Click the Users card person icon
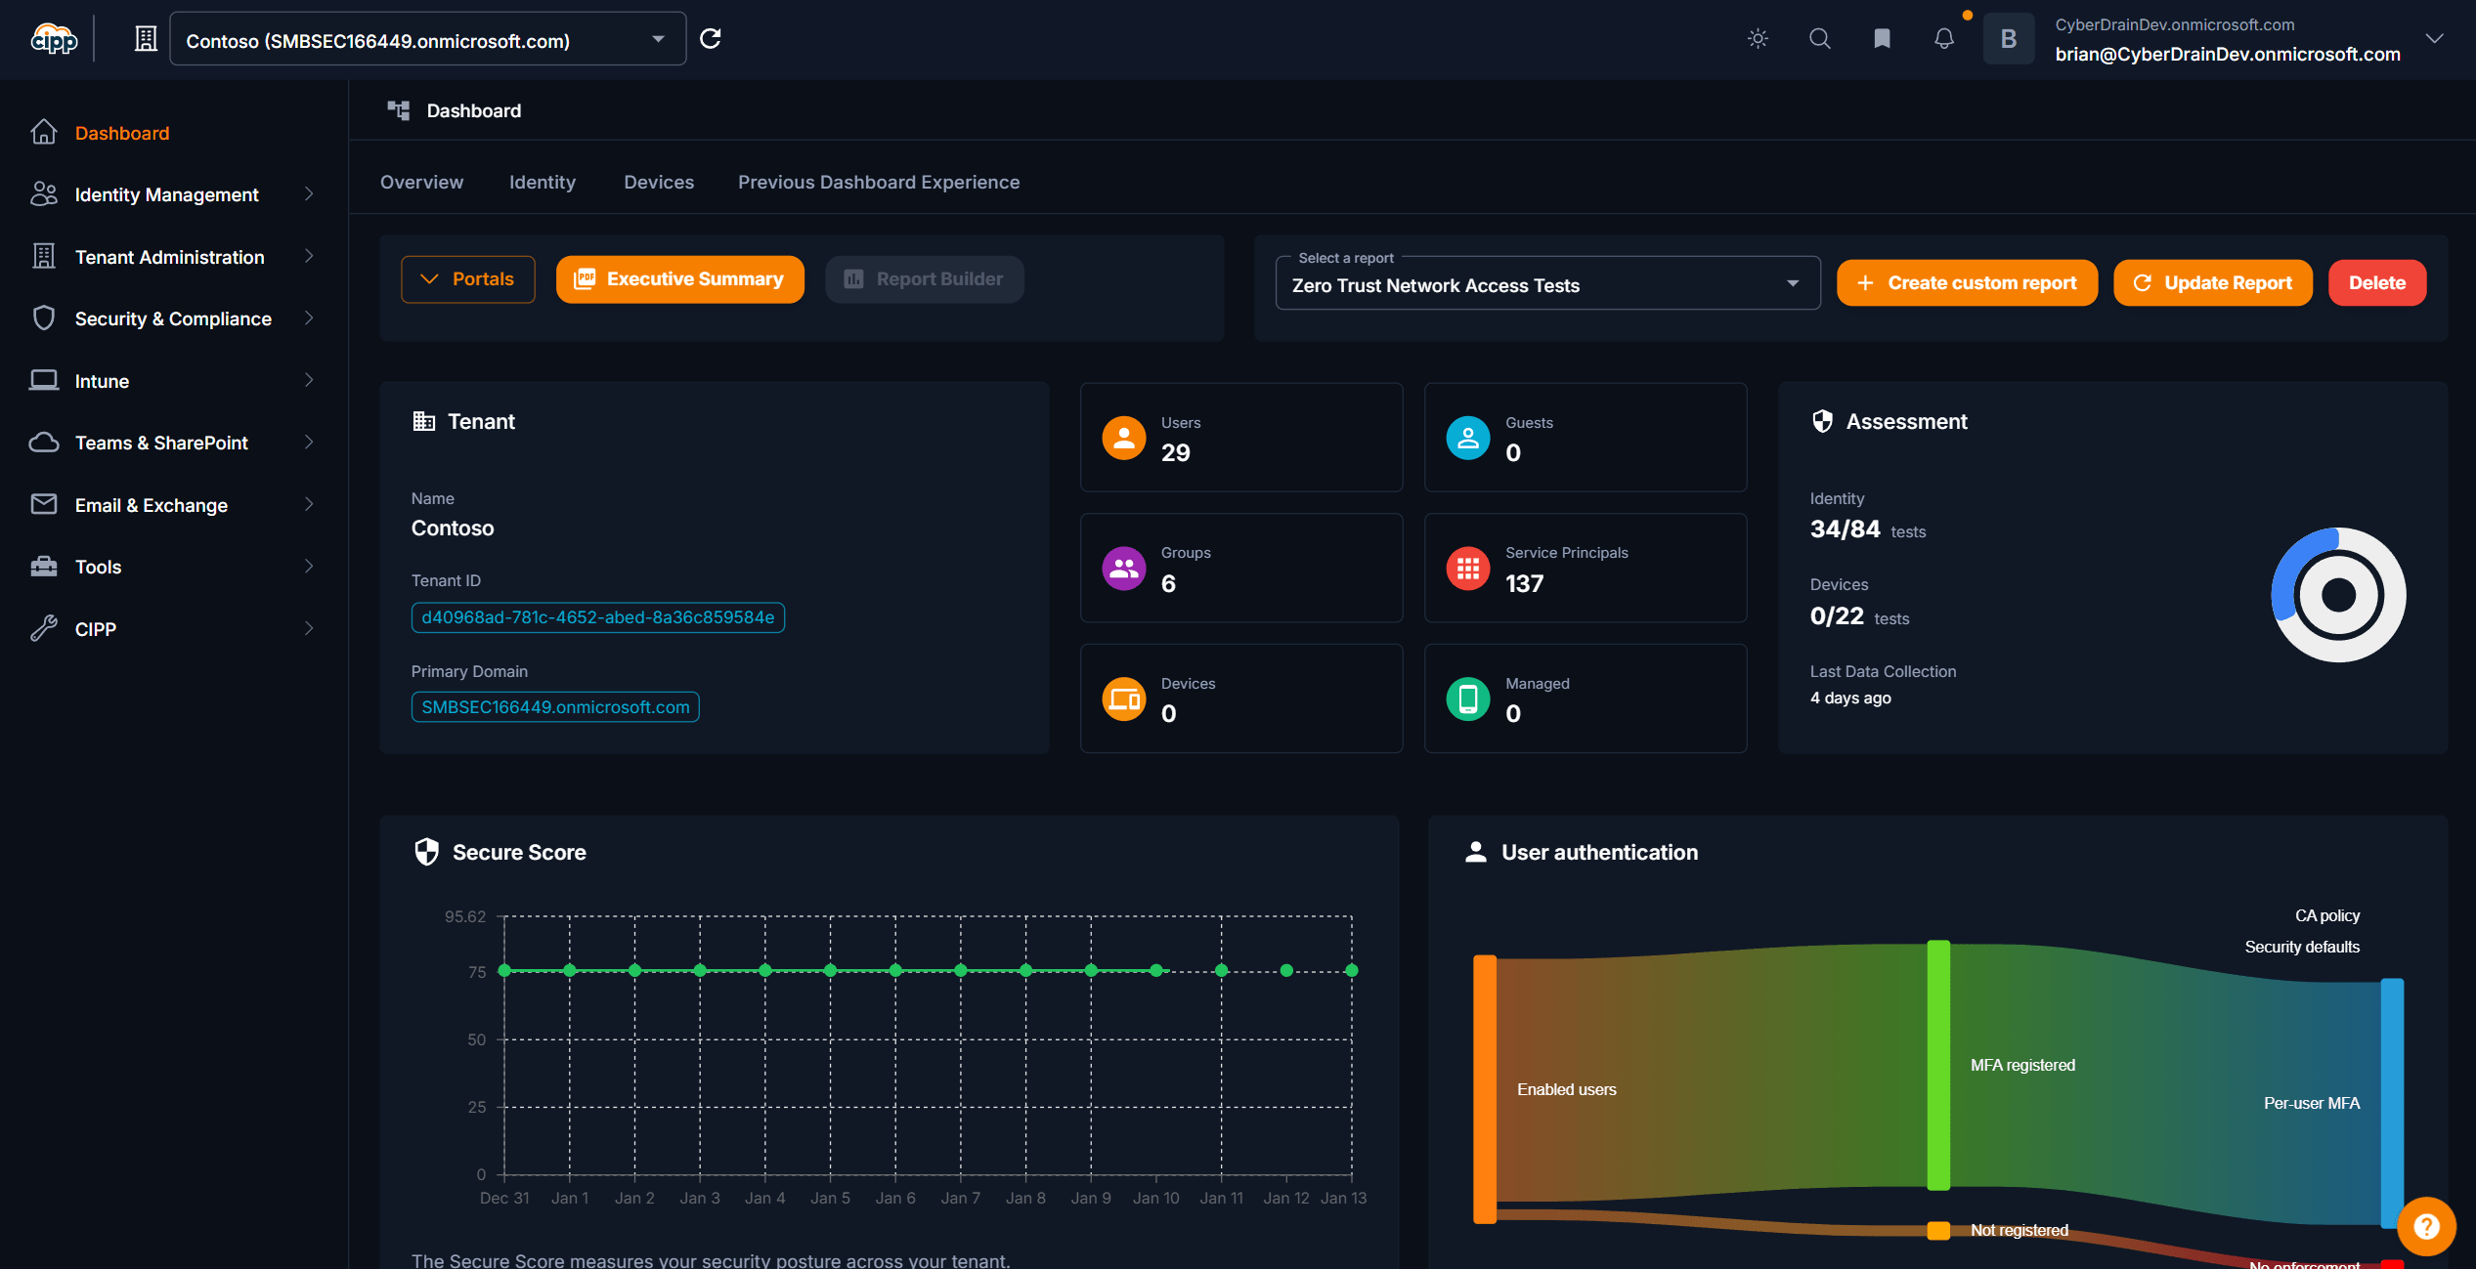 click(1124, 438)
